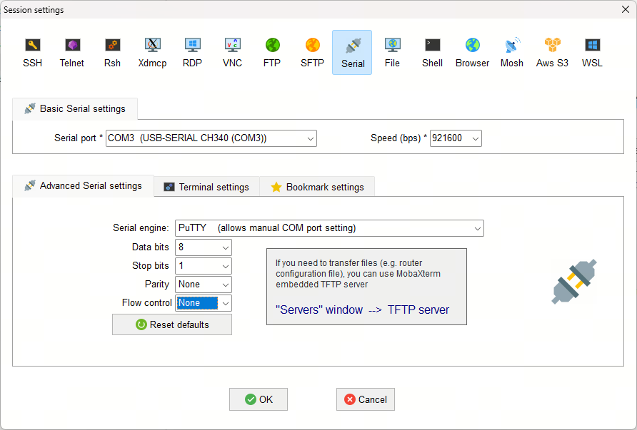The width and height of the screenshot is (637, 430).
Task: Pick the Xdmcp session type
Action: [152, 52]
